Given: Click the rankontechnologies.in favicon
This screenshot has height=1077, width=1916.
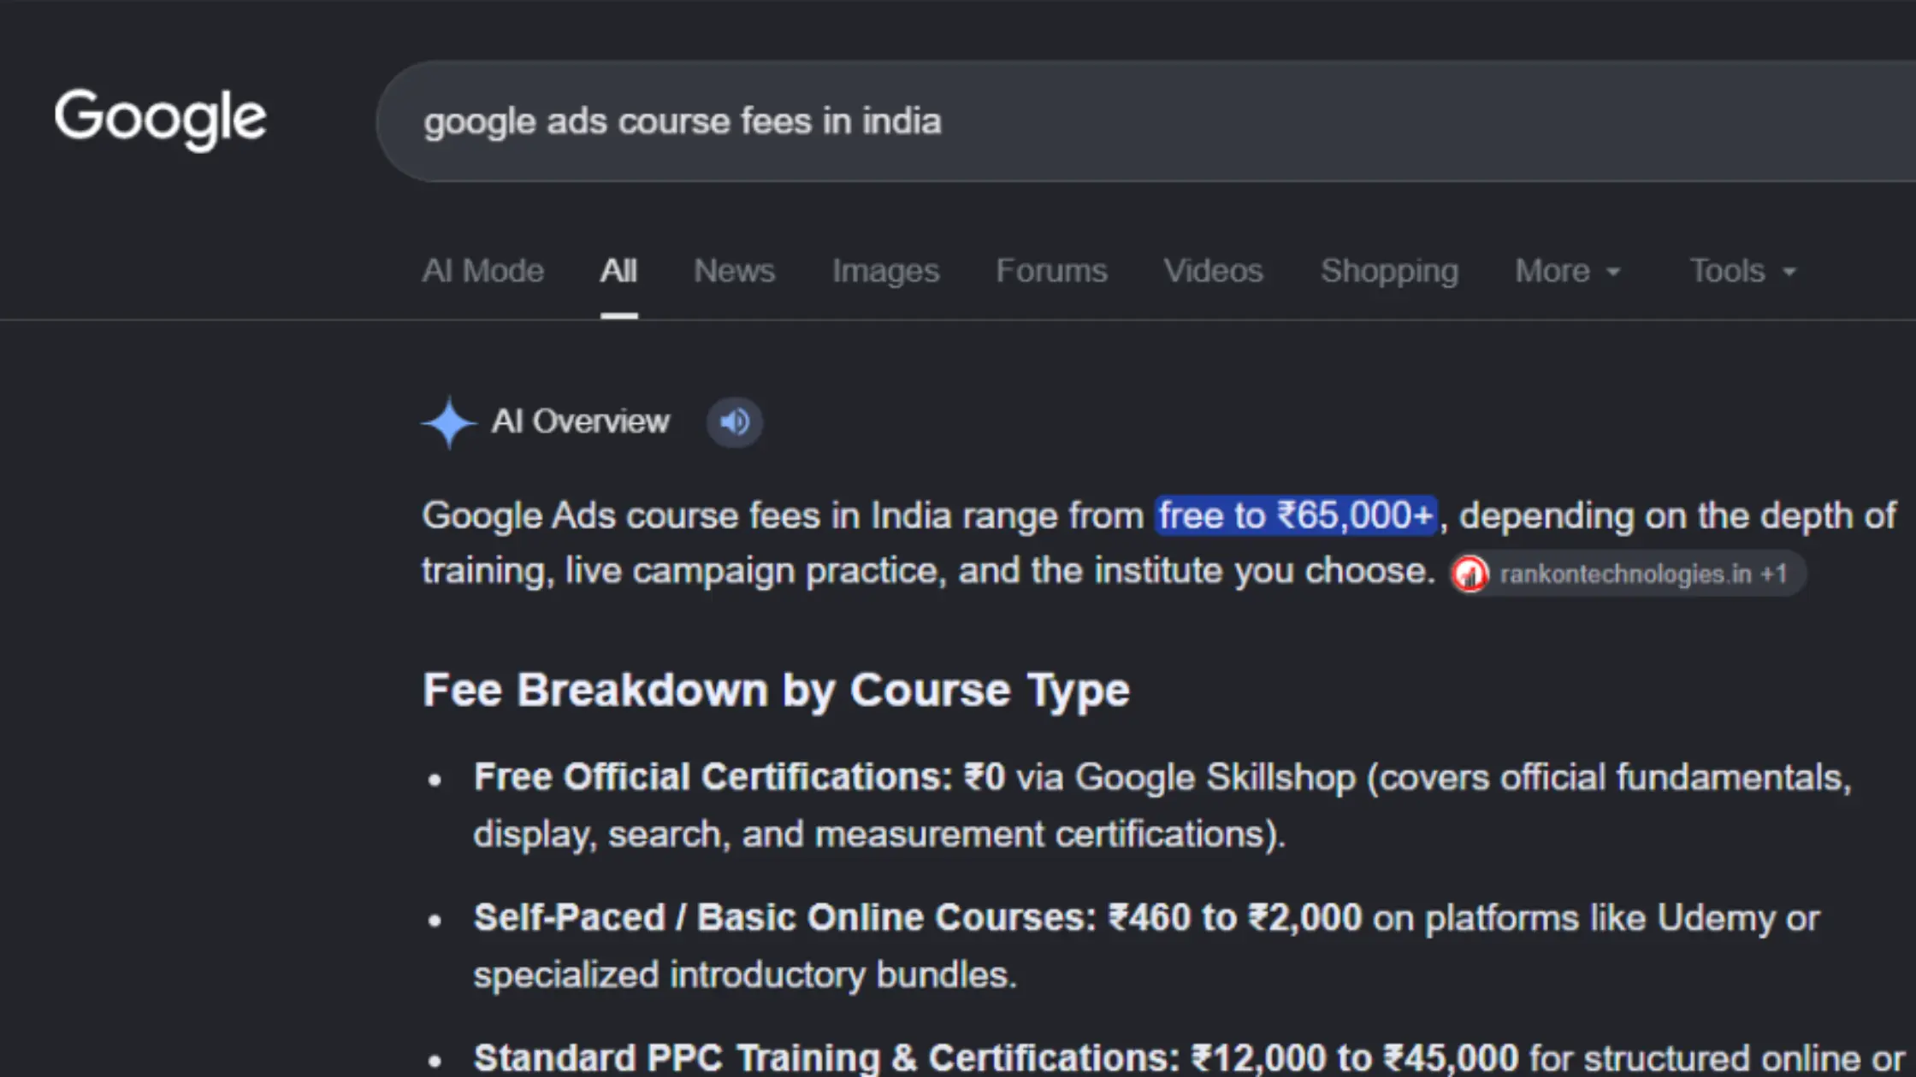Looking at the screenshot, I should pyautogui.click(x=1470, y=574).
